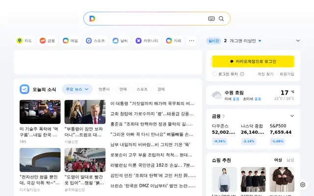Open headline 이 대통령 "거짓말까지 해가며 국무회의
The height and width of the screenshot is (196, 314).
tap(152, 103)
